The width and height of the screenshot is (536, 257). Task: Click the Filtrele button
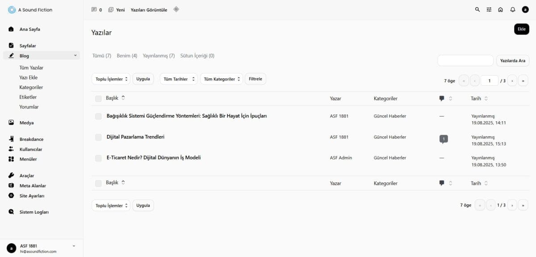pos(255,79)
